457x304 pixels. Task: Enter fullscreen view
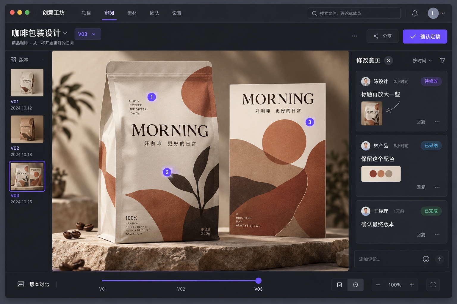(433, 285)
